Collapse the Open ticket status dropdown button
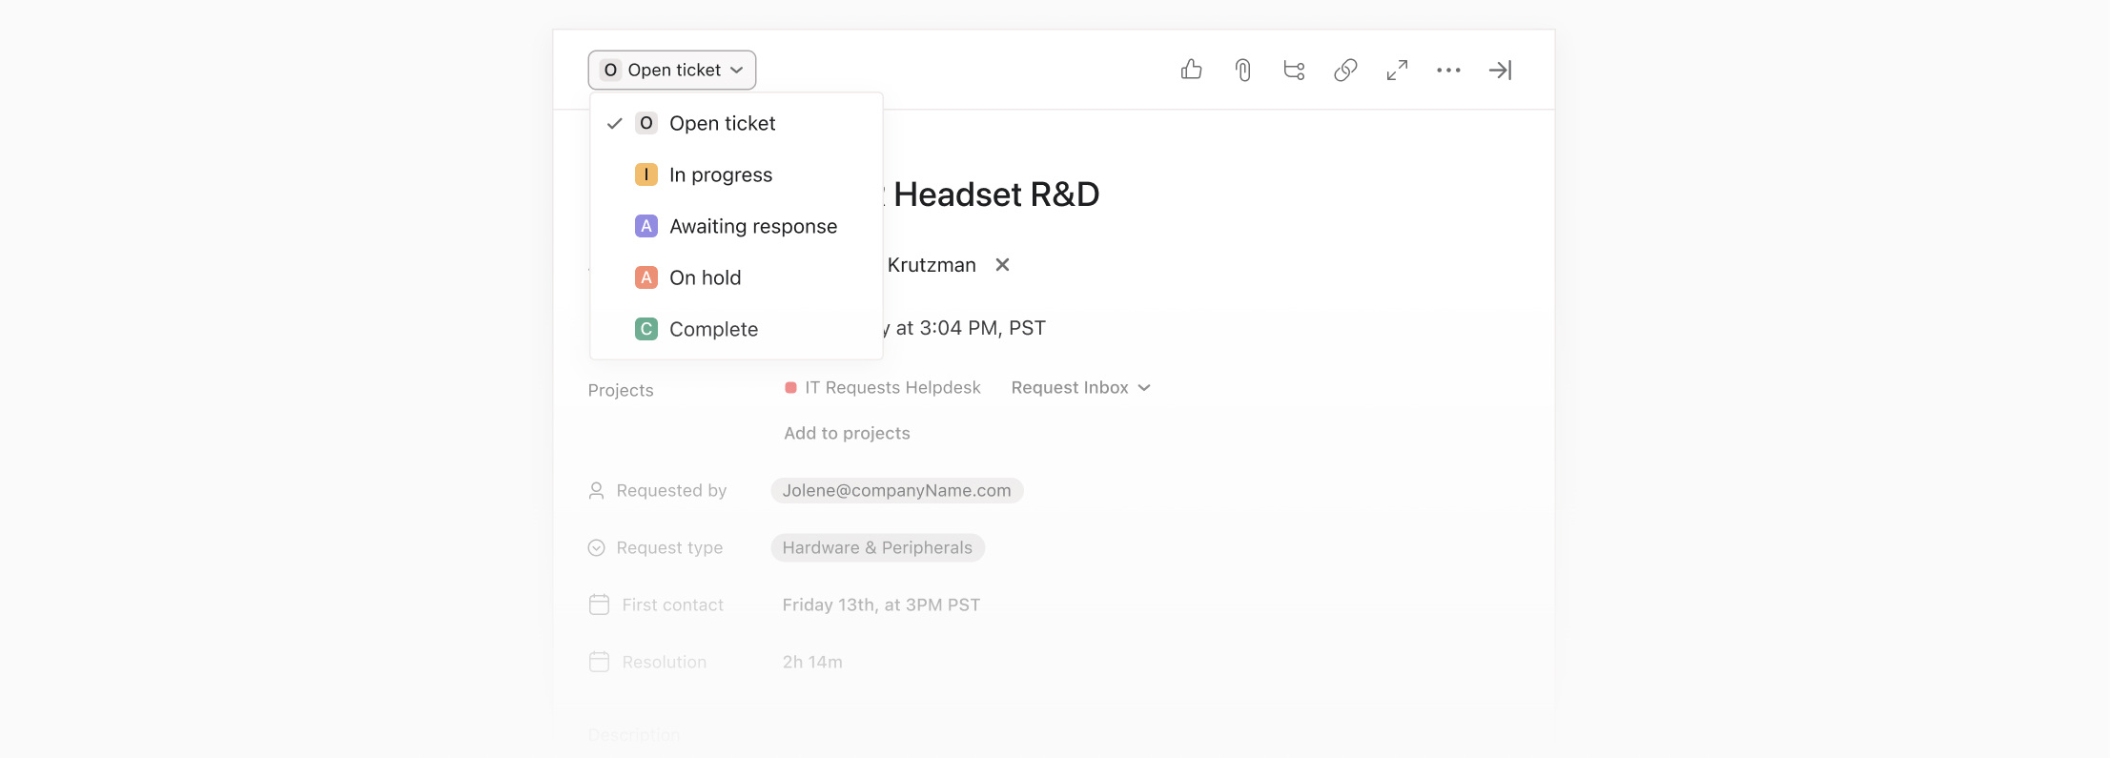 (672, 70)
